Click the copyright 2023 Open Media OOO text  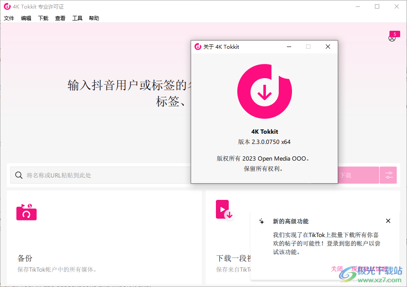(263, 158)
